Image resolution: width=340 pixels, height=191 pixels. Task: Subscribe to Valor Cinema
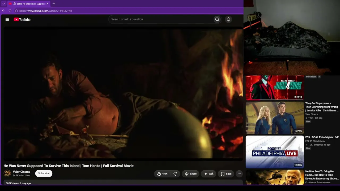pos(44,173)
